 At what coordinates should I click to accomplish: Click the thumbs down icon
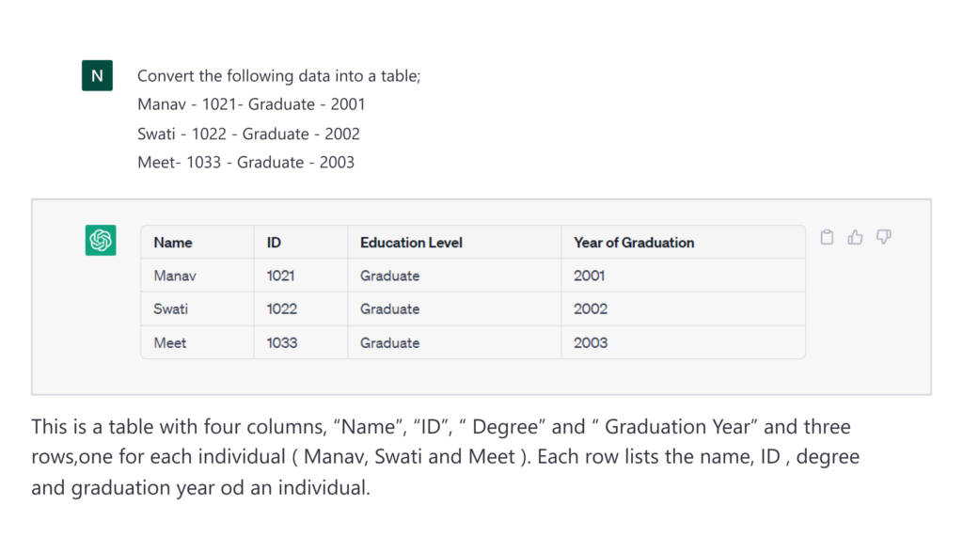[x=883, y=237]
